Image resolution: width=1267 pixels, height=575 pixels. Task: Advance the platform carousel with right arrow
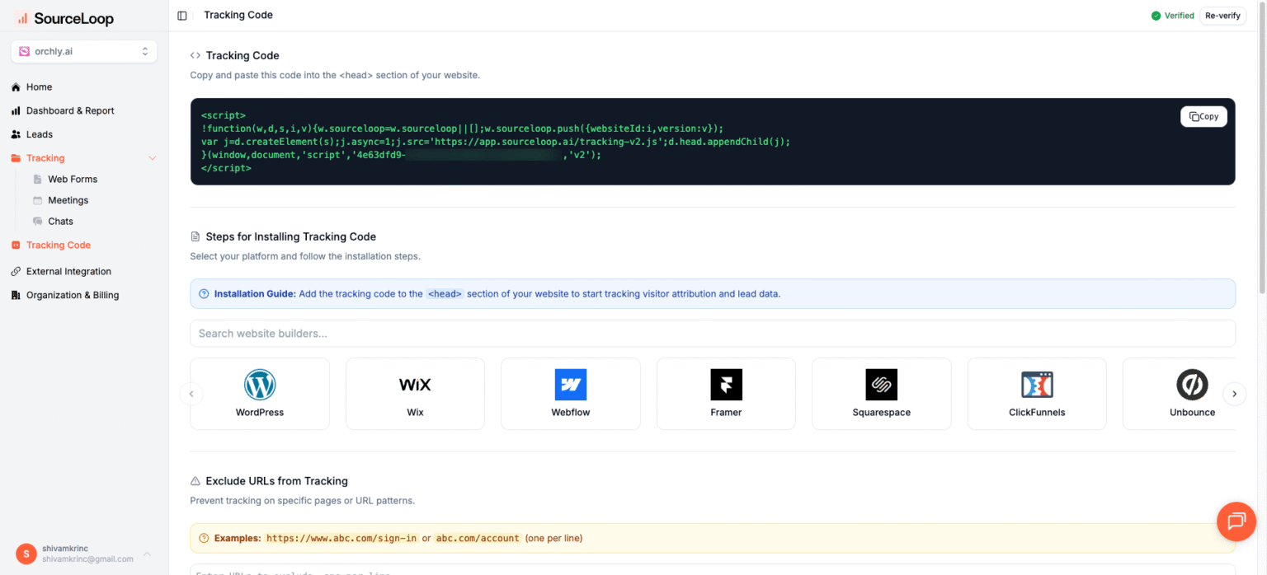point(1234,394)
